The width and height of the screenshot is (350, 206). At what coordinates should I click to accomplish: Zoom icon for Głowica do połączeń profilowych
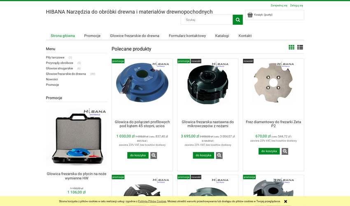pyautogui.click(x=154, y=155)
